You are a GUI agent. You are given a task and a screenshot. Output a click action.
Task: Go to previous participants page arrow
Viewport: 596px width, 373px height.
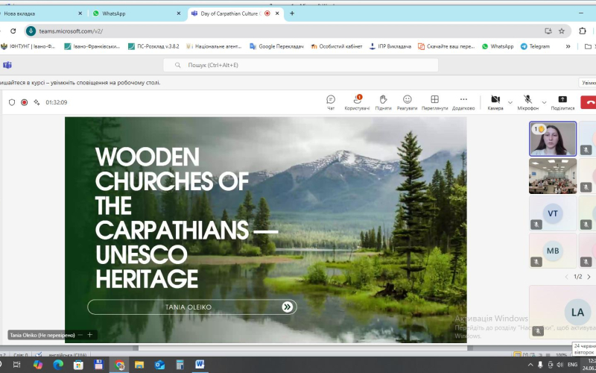(x=566, y=277)
